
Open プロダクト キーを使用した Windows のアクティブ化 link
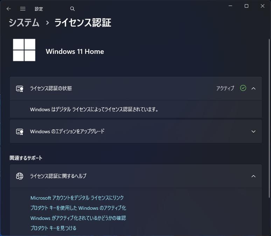coord(78,208)
